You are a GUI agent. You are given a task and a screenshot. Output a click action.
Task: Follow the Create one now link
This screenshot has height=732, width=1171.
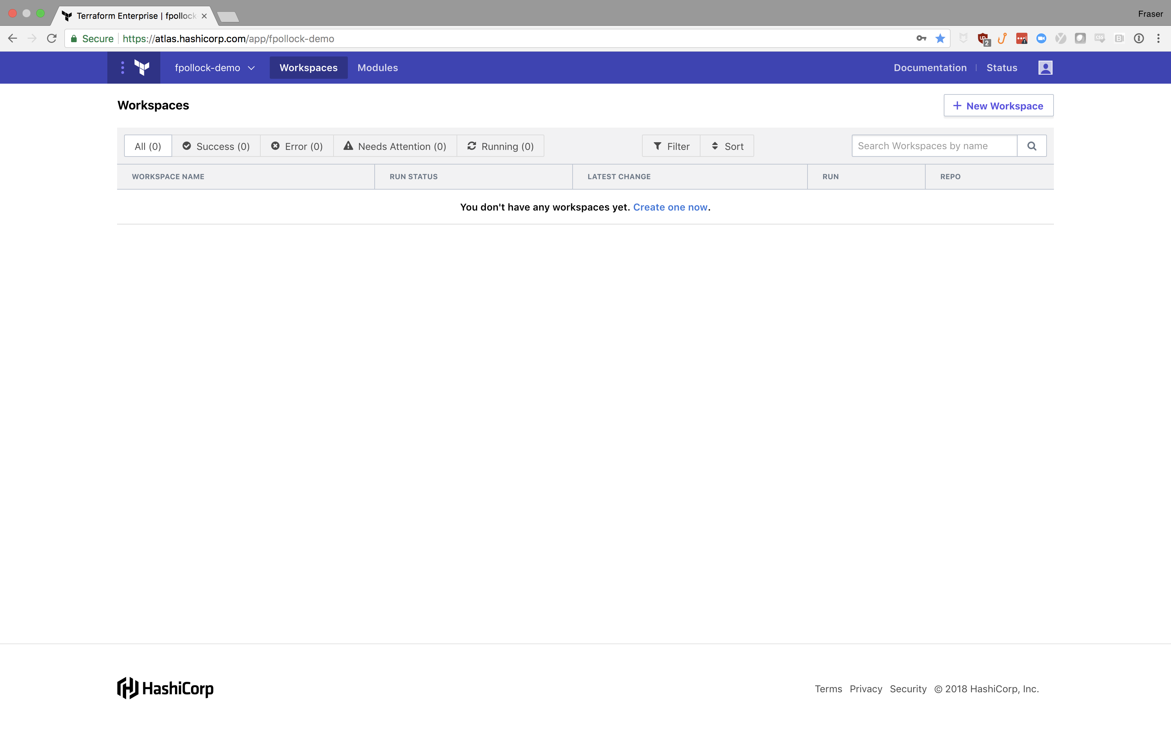[x=670, y=207]
